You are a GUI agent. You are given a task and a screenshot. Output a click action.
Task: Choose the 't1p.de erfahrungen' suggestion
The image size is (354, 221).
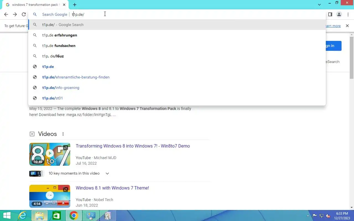point(177,35)
